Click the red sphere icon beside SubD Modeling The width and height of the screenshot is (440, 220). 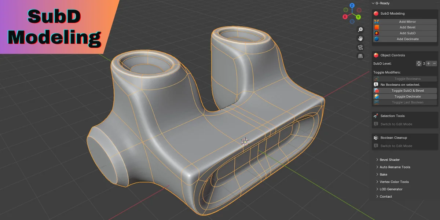tap(376, 14)
